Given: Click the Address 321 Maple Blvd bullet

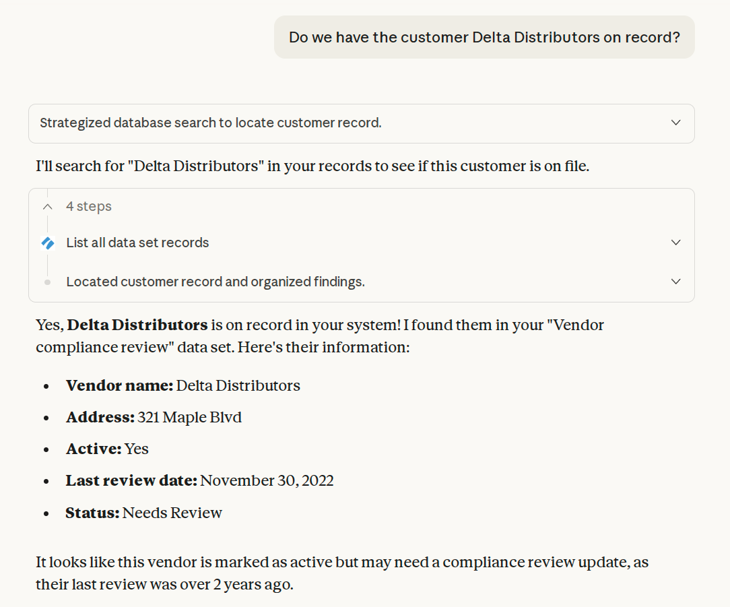Looking at the screenshot, I should [x=154, y=417].
